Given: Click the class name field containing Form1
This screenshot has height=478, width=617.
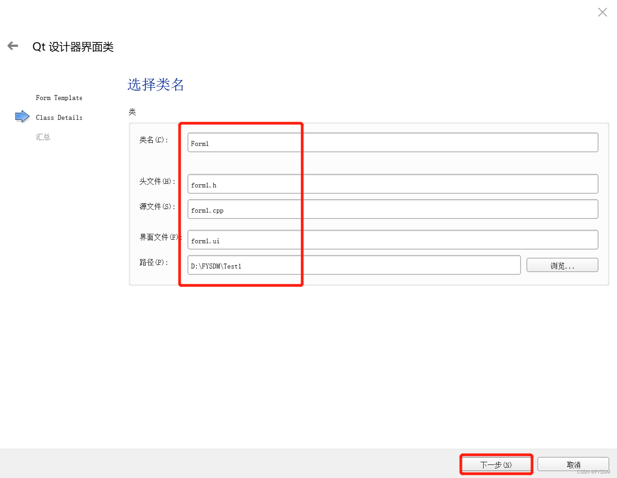Looking at the screenshot, I should tap(393, 142).
